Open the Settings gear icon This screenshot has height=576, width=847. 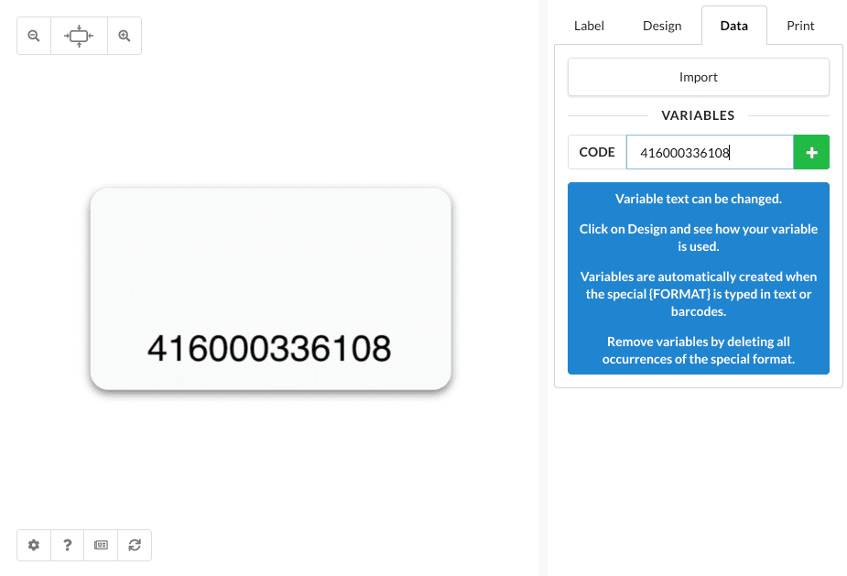click(x=33, y=545)
